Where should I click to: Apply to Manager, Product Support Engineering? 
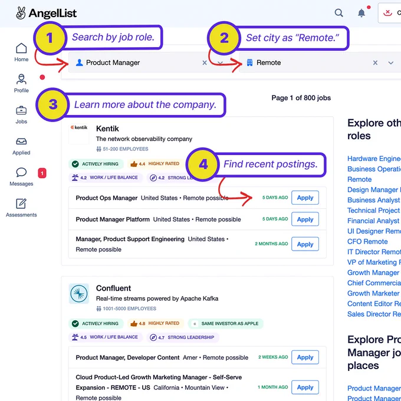305,244
